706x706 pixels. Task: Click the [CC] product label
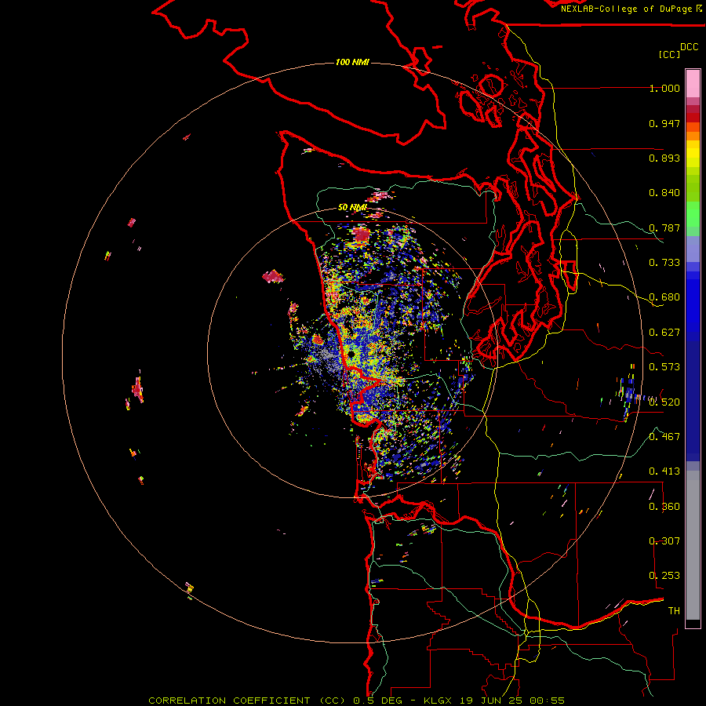(670, 54)
